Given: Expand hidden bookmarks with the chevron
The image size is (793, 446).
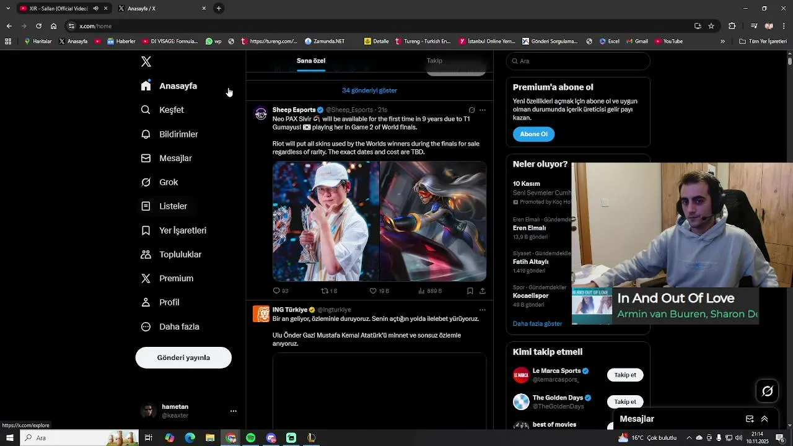Looking at the screenshot, I should [722, 42].
